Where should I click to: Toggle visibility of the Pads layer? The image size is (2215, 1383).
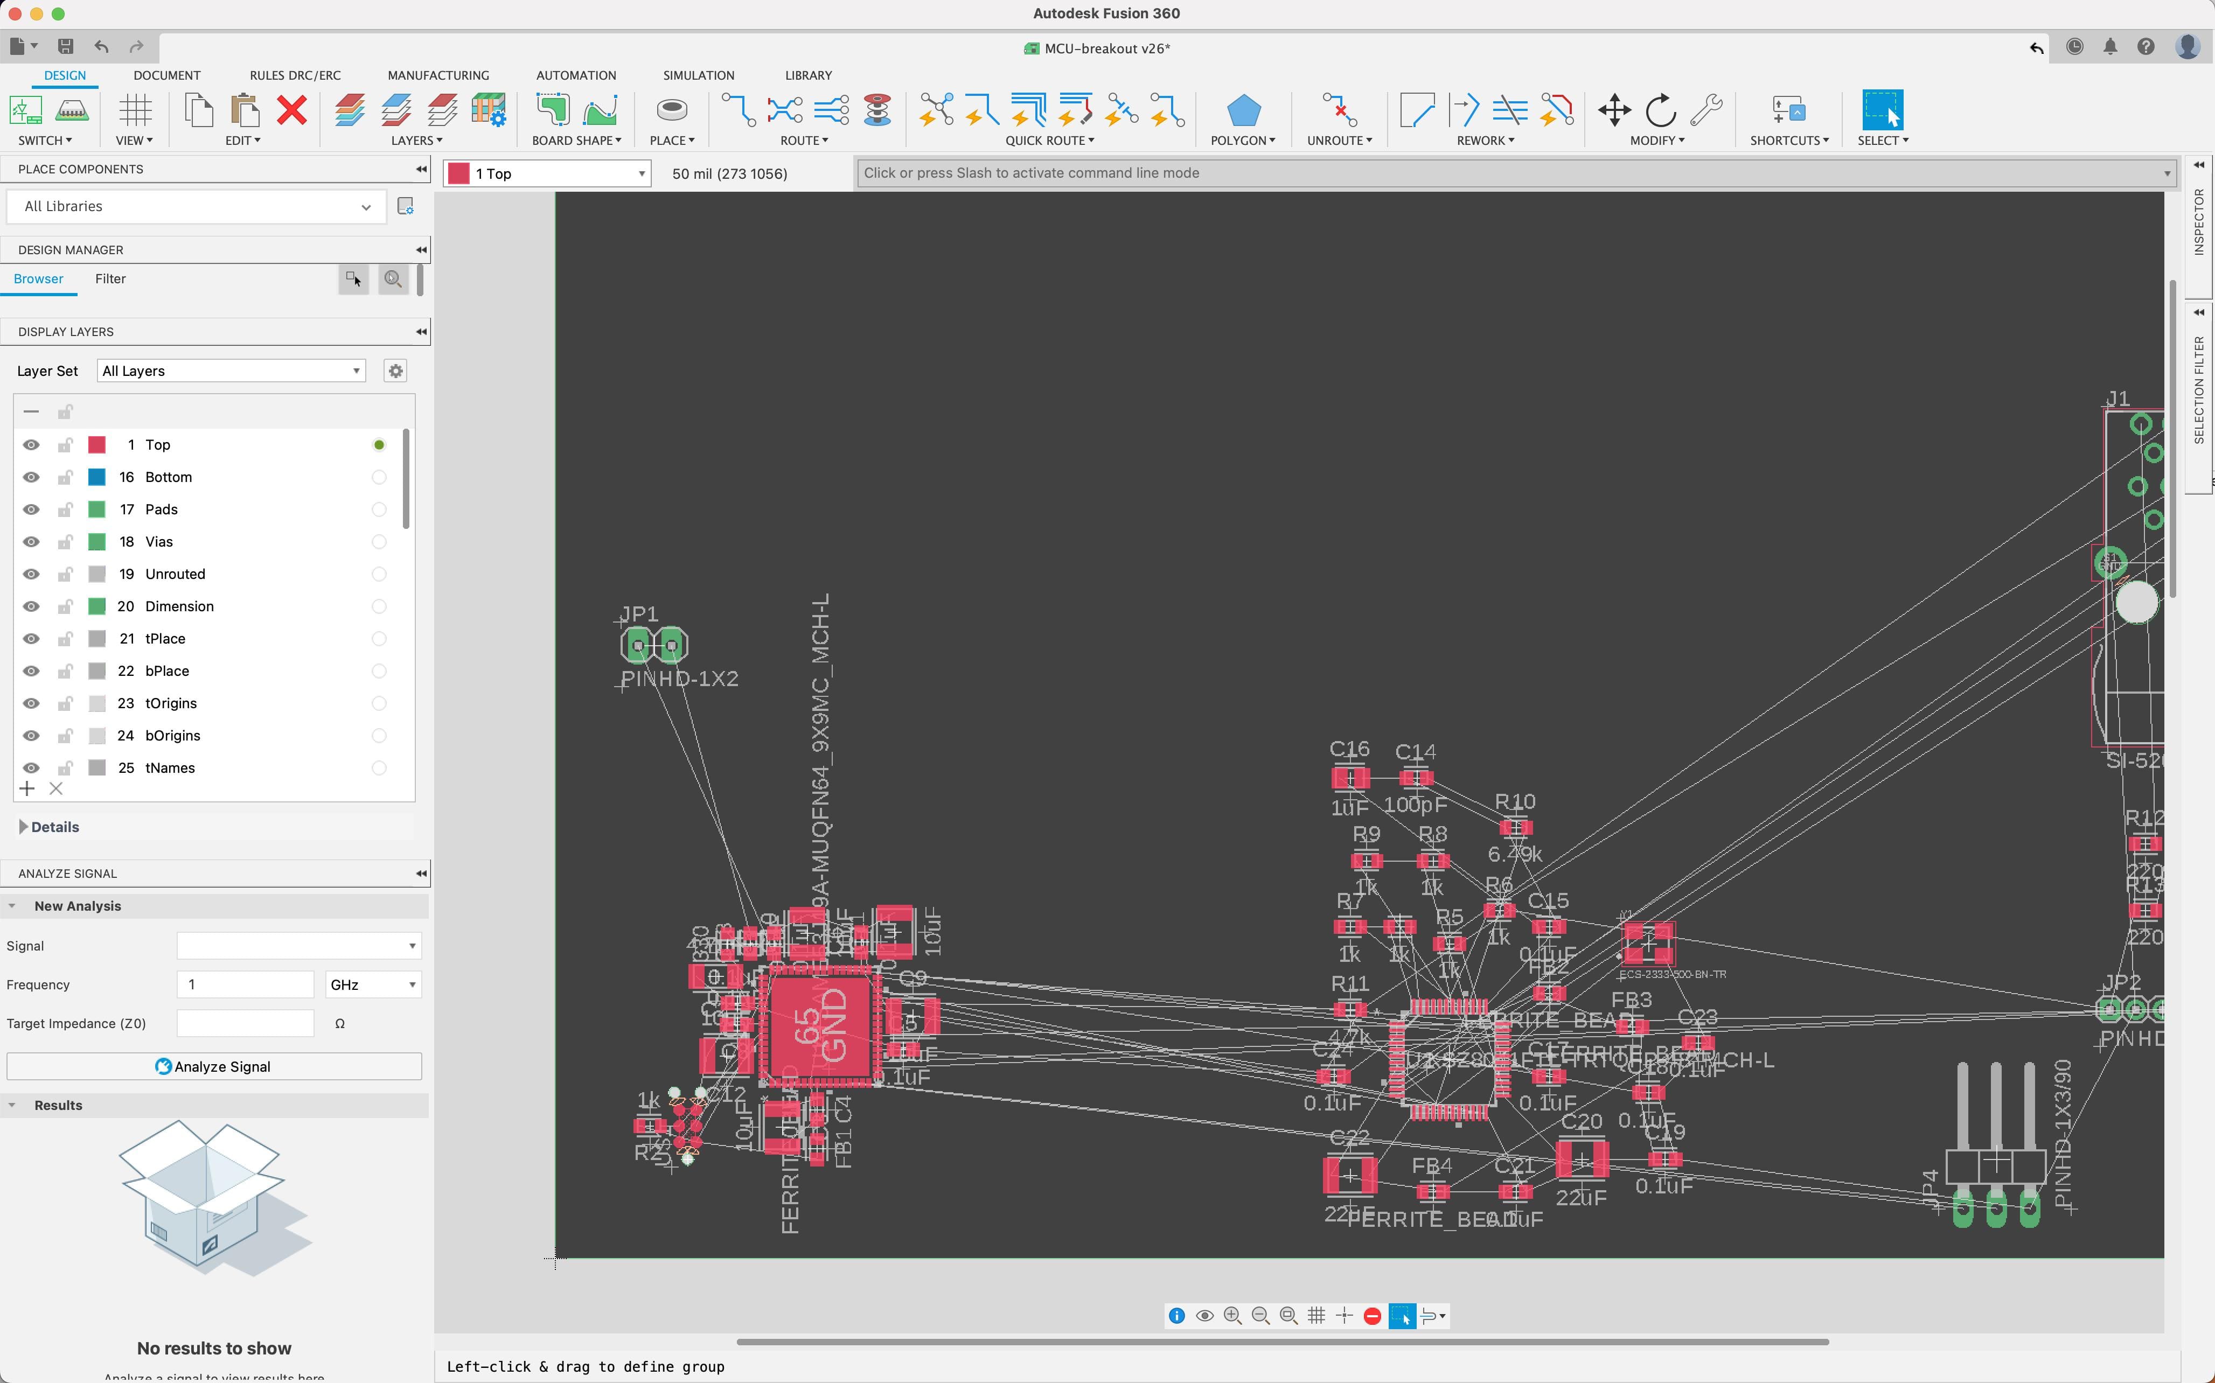tap(31, 509)
